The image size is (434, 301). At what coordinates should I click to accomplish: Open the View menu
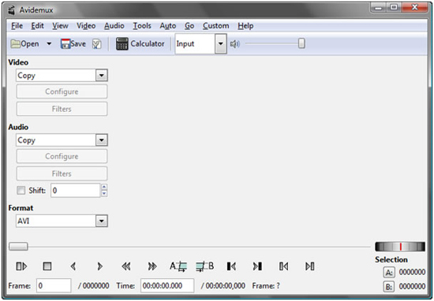click(60, 26)
